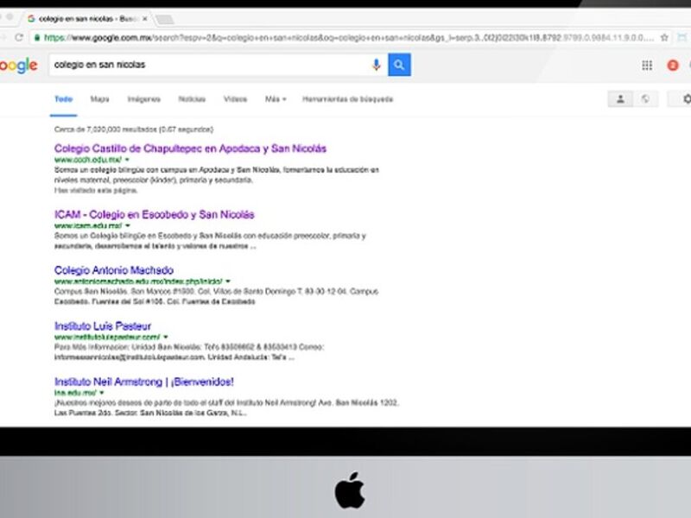This screenshot has width=691, height=518.
Task: Switch to the Imágenes tab
Action: click(143, 99)
